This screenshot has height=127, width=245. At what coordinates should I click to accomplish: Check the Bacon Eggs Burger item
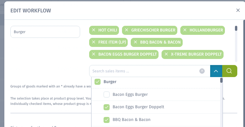[x=106, y=94]
